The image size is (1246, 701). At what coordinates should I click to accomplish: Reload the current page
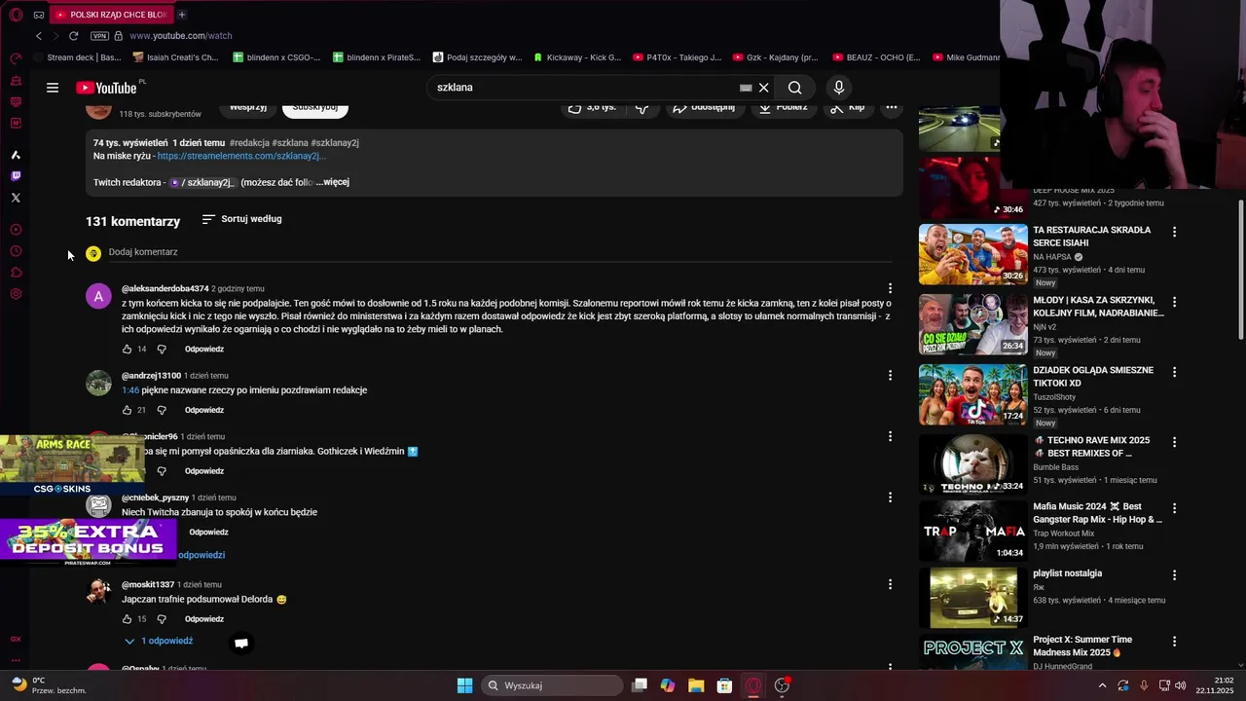click(x=73, y=36)
